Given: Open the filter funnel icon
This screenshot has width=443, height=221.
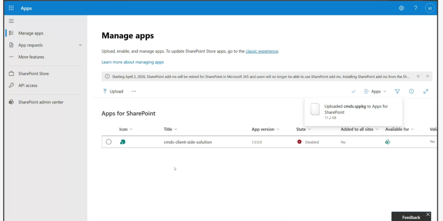Looking at the screenshot, I should [x=397, y=91].
